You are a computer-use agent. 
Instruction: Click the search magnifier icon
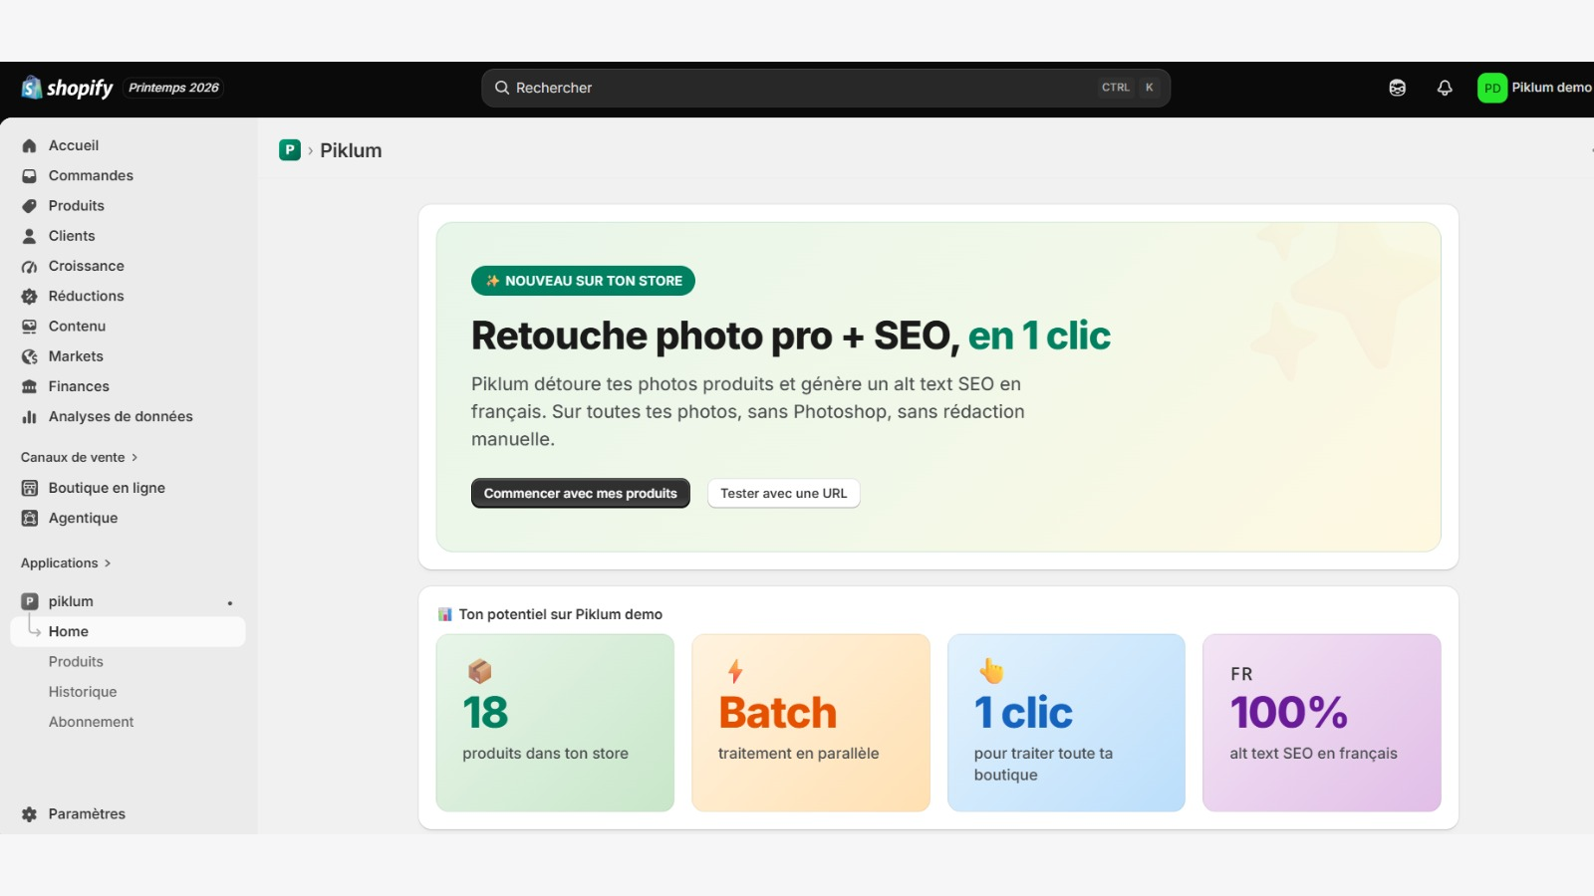pyautogui.click(x=502, y=88)
